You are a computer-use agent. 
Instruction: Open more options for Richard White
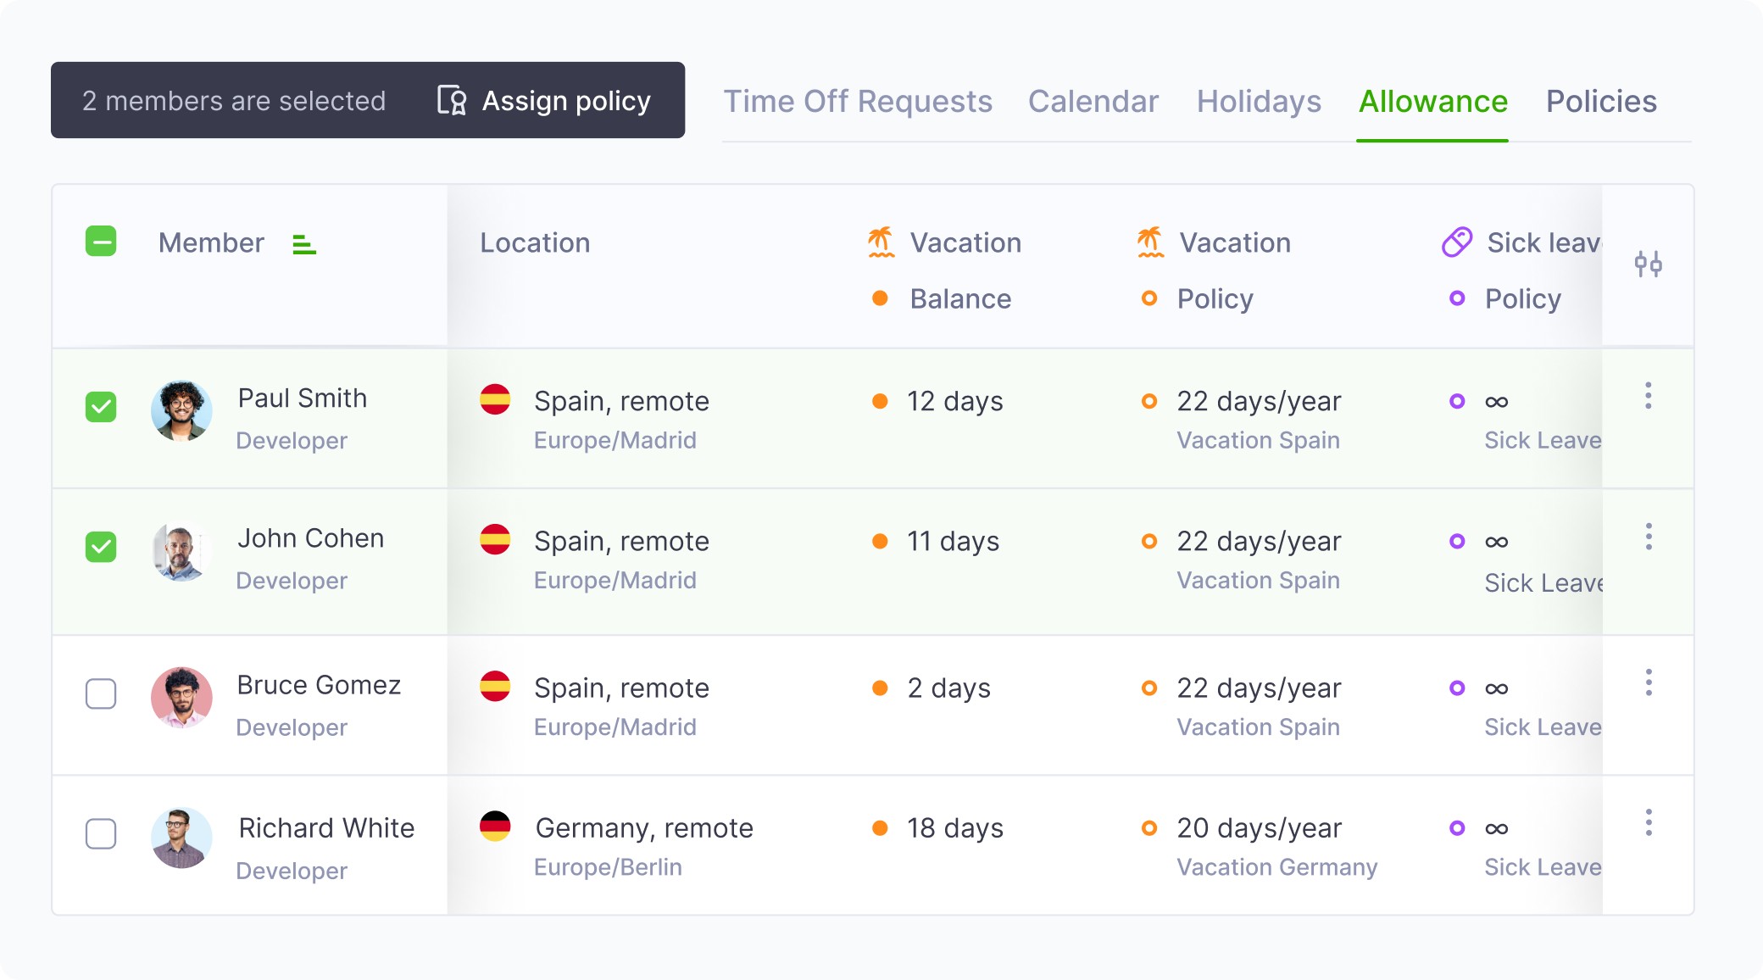click(x=1649, y=822)
